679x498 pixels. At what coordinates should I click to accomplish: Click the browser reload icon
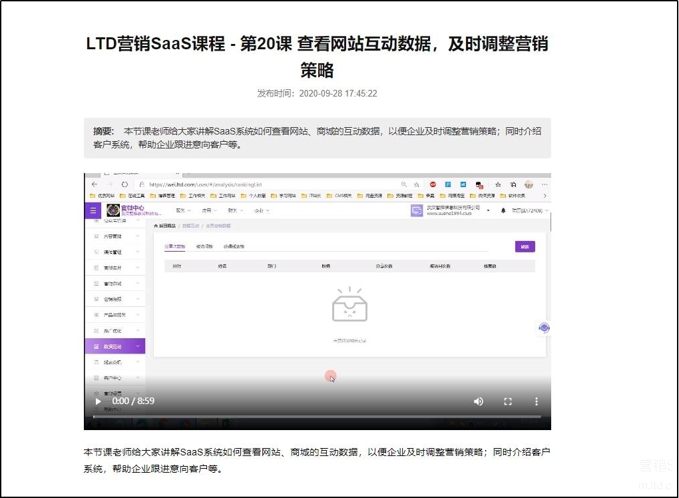(x=124, y=184)
